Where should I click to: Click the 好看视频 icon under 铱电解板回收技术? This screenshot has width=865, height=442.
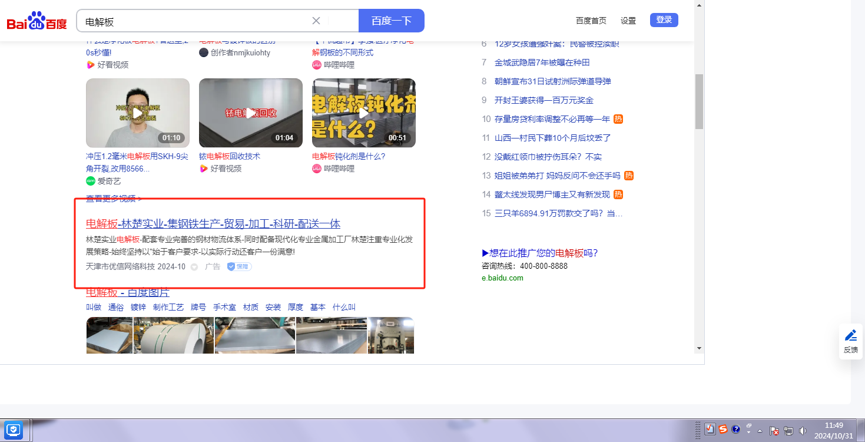[x=203, y=169]
